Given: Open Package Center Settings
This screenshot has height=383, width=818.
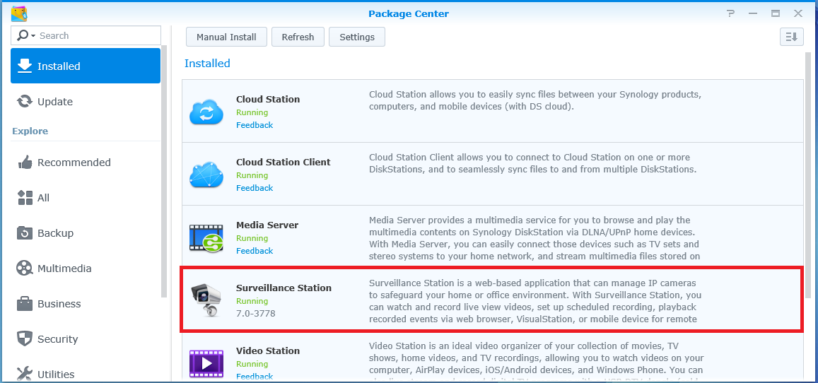Looking at the screenshot, I should tap(357, 37).
